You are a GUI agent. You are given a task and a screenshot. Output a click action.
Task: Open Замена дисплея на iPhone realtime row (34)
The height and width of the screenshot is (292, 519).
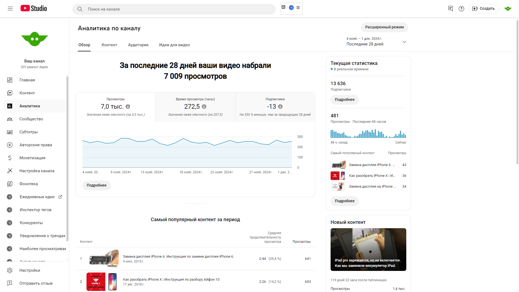(368, 187)
